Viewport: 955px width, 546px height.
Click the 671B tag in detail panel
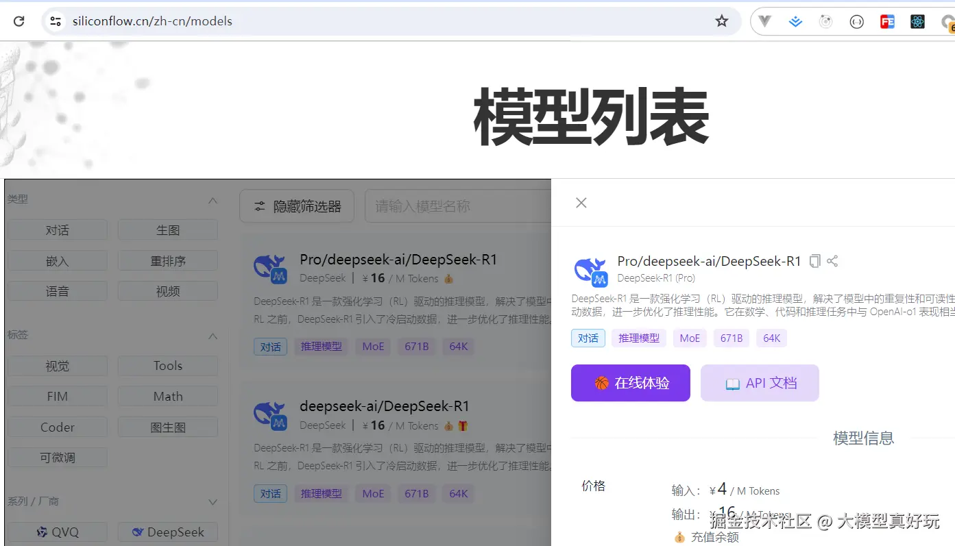click(732, 338)
